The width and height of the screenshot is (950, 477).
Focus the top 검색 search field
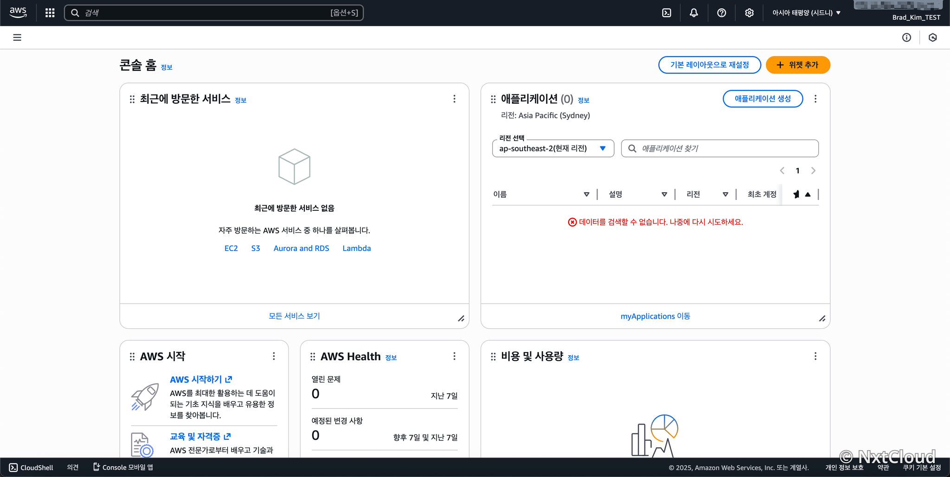(214, 13)
